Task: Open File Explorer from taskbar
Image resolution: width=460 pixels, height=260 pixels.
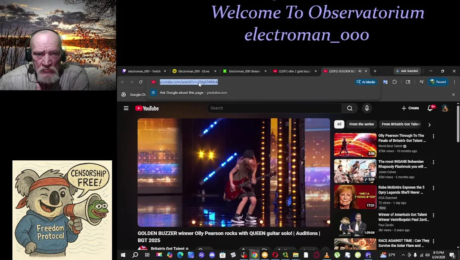Action: point(295,255)
